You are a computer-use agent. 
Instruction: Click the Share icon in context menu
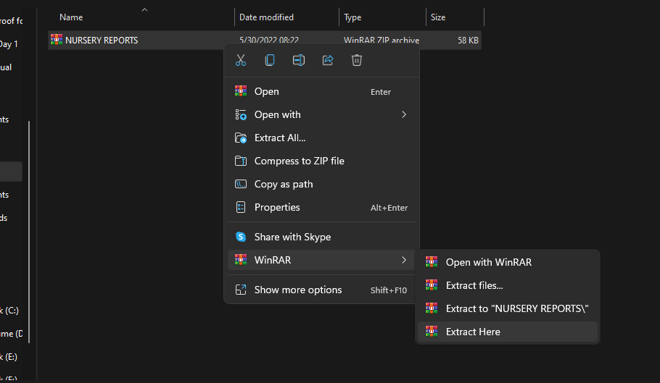(x=328, y=60)
